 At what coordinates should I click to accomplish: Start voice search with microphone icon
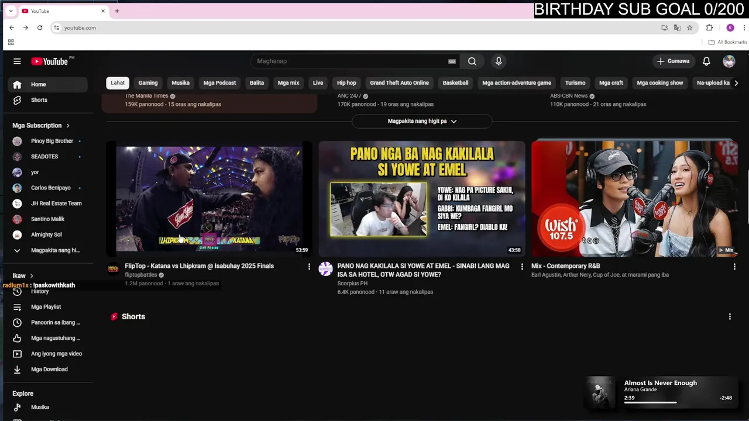499,61
